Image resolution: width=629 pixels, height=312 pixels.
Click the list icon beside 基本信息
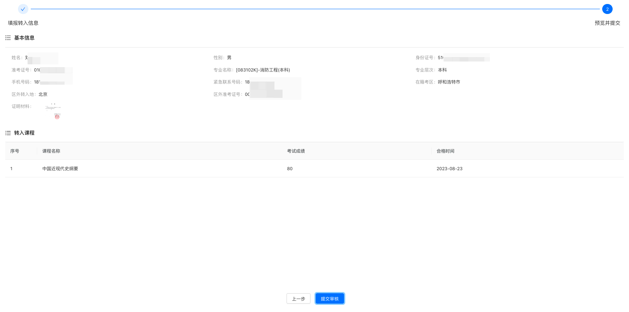tap(8, 38)
